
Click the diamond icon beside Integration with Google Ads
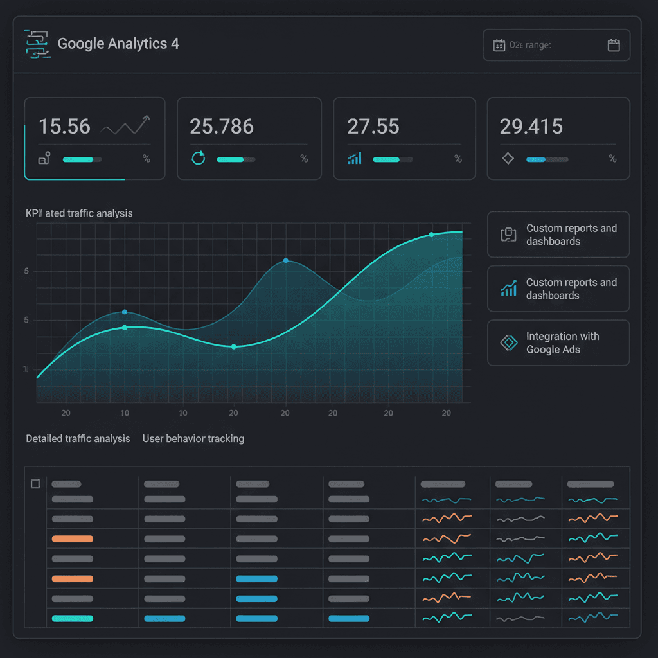click(x=508, y=342)
